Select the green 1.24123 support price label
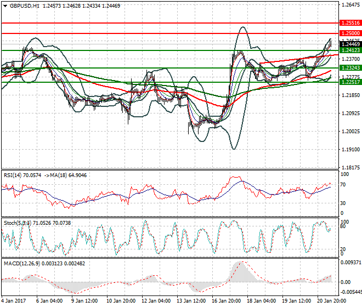Viewport: 362px width, 307px height. coord(350,50)
